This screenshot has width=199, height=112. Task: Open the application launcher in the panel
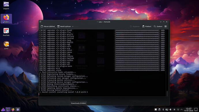pyautogui.click(x=3, y=109)
